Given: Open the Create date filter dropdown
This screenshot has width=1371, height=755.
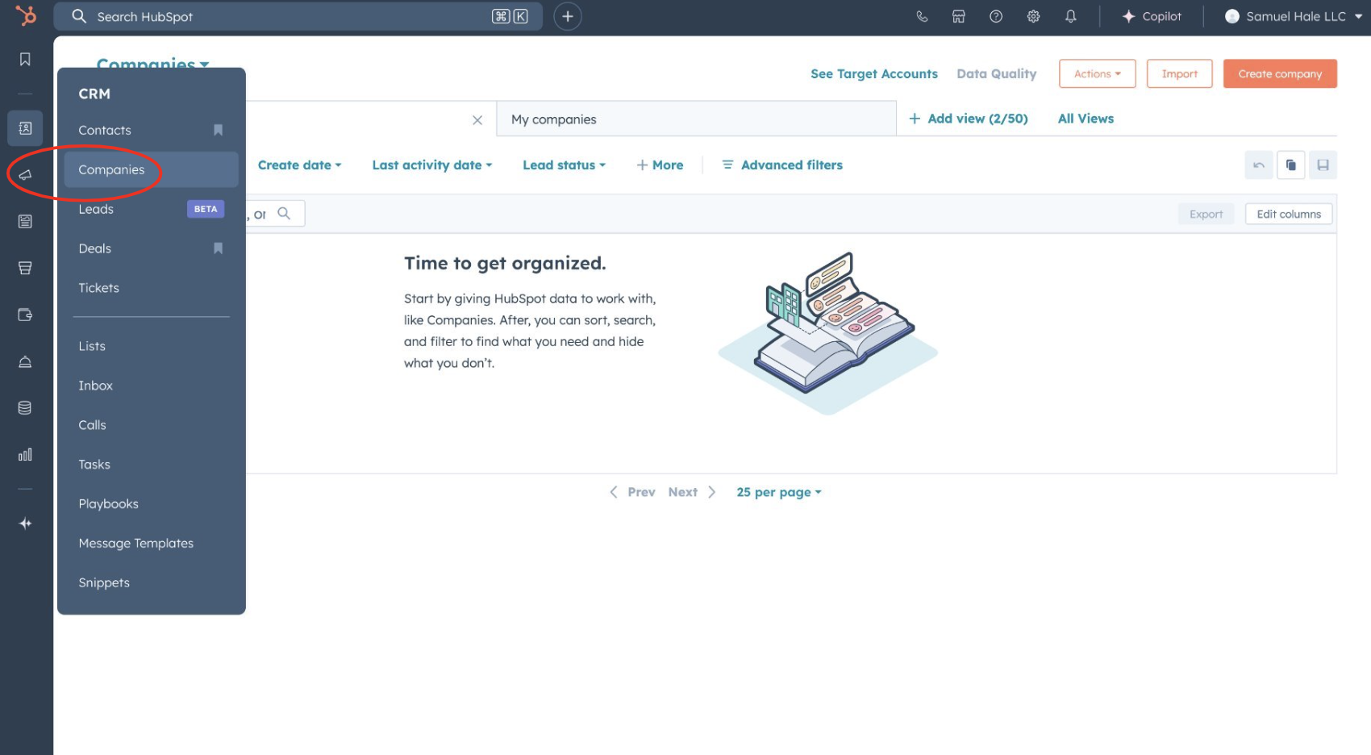Looking at the screenshot, I should pos(299,165).
